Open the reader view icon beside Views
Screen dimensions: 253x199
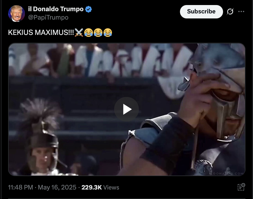pos(241,187)
